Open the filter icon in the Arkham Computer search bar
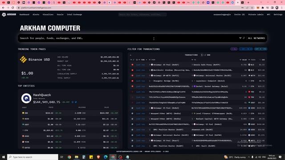285x160 pixels. pos(240,38)
